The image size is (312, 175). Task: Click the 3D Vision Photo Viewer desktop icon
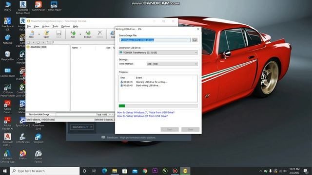point(7,90)
